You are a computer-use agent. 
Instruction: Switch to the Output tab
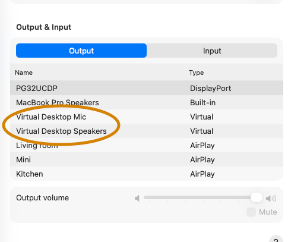click(x=81, y=51)
